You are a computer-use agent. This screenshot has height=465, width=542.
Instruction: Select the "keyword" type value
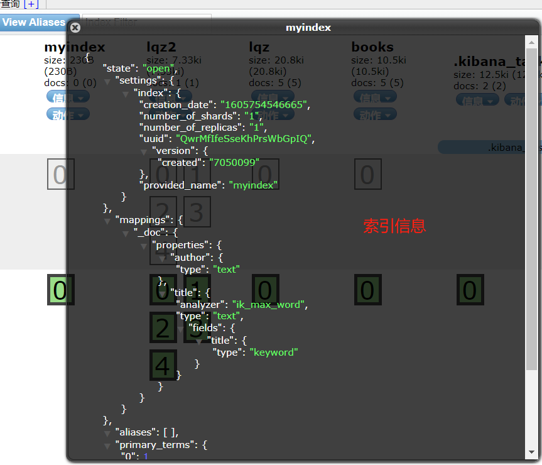(274, 353)
